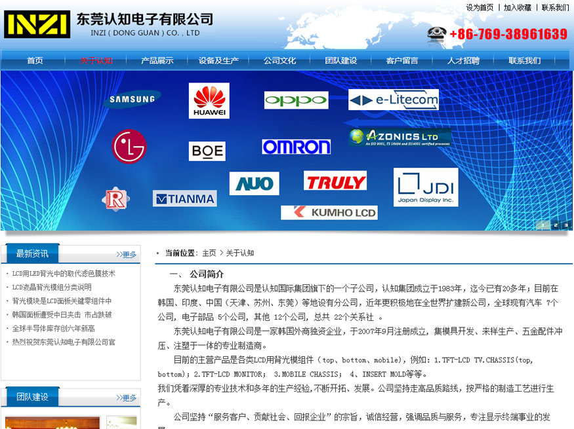Open 公司文化 in the navigation bar
Image resolution: width=574 pixels, height=429 pixels.
pyautogui.click(x=279, y=61)
